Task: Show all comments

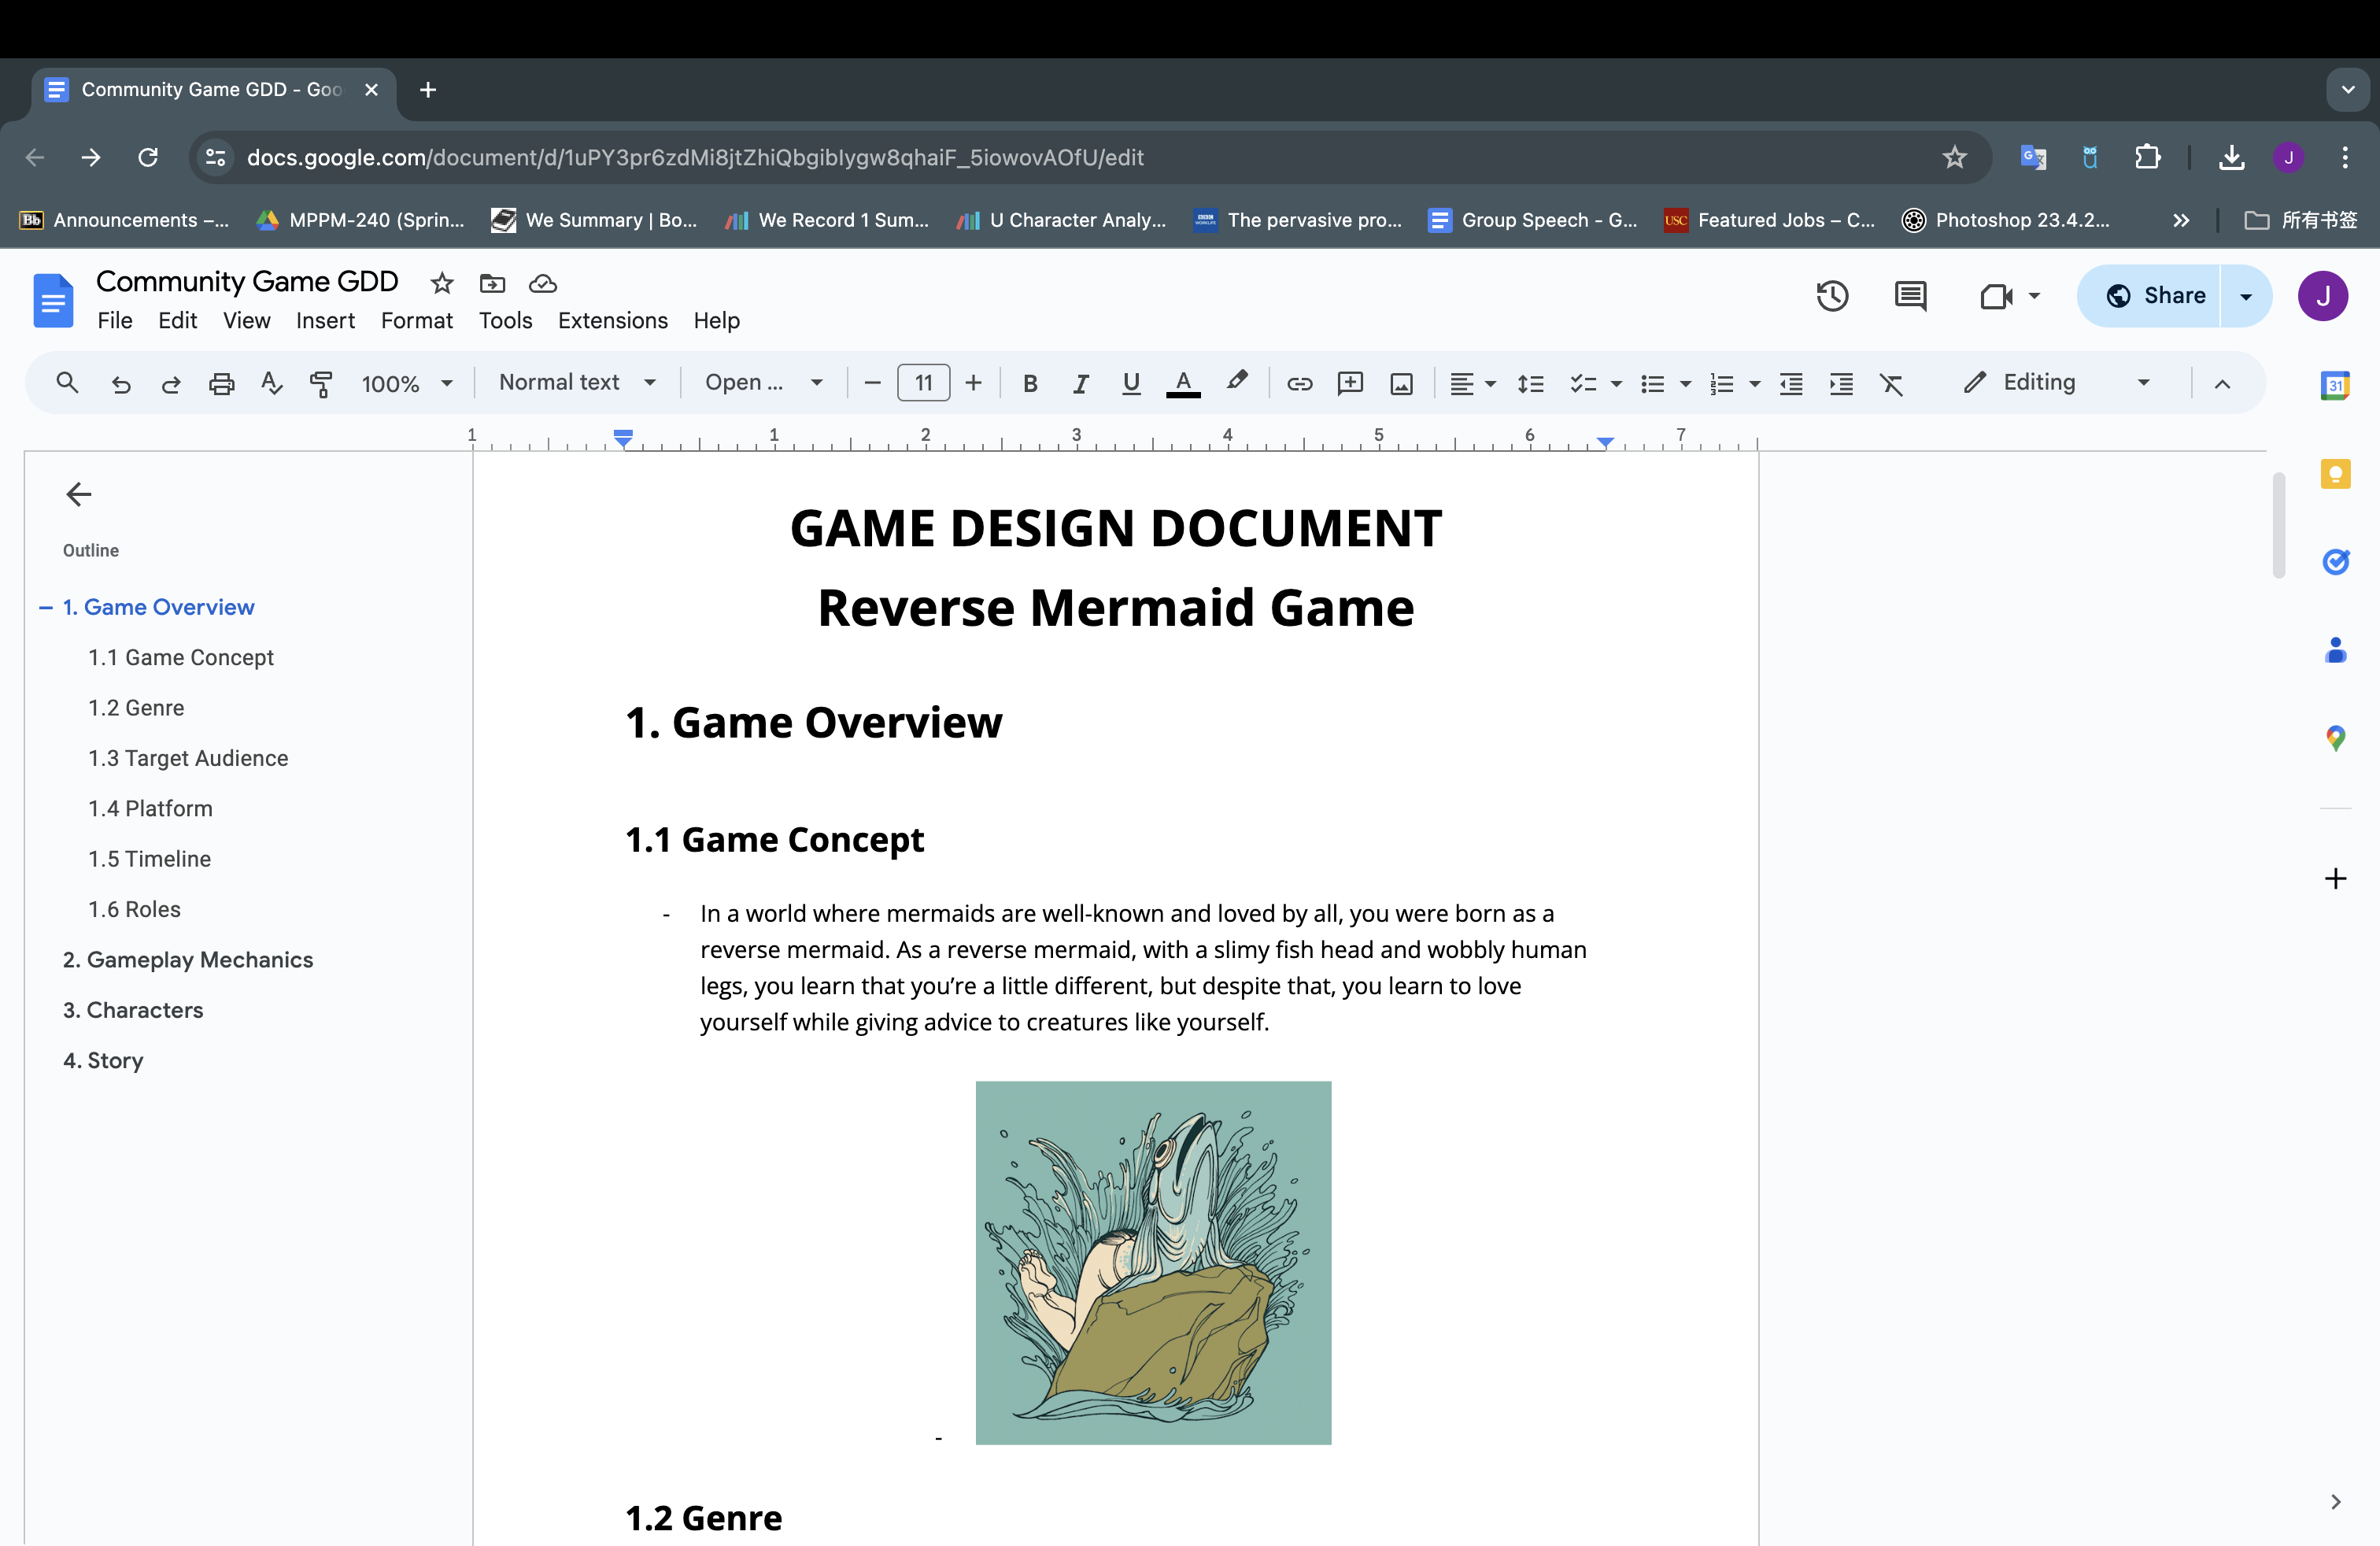Action: (x=1910, y=295)
